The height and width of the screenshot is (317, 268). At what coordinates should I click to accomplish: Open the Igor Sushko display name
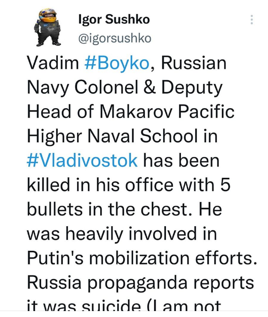[x=114, y=20]
